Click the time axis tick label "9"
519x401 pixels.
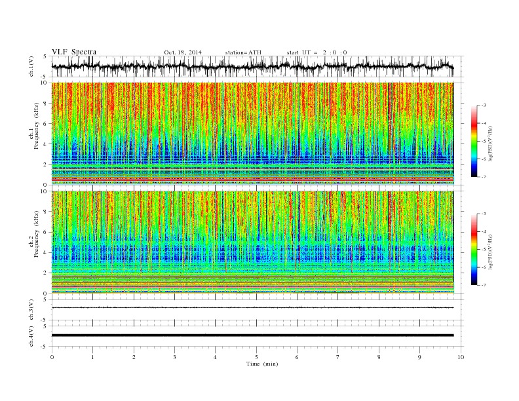tap(419, 357)
